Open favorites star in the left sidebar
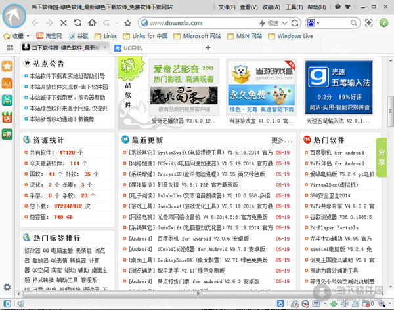Screen dimensions: 394x310 (x=7, y=66)
